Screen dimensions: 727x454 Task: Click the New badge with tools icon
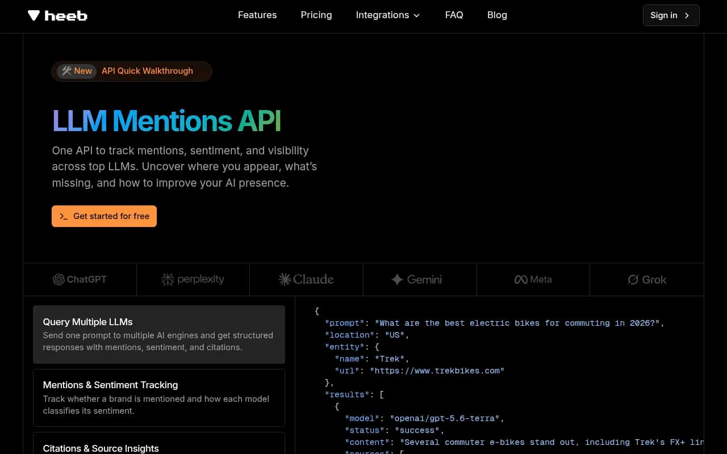click(77, 71)
